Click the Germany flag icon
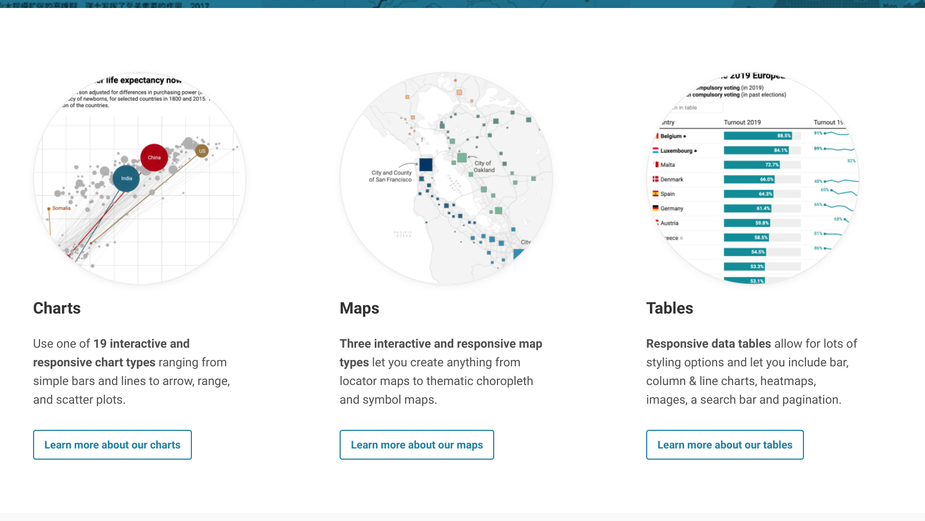Screen dimensions: 925x521 pos(656,209)
